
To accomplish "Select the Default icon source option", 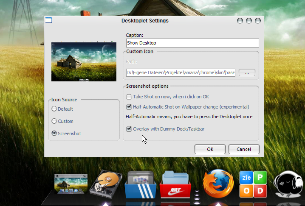I will click(54, 109).
